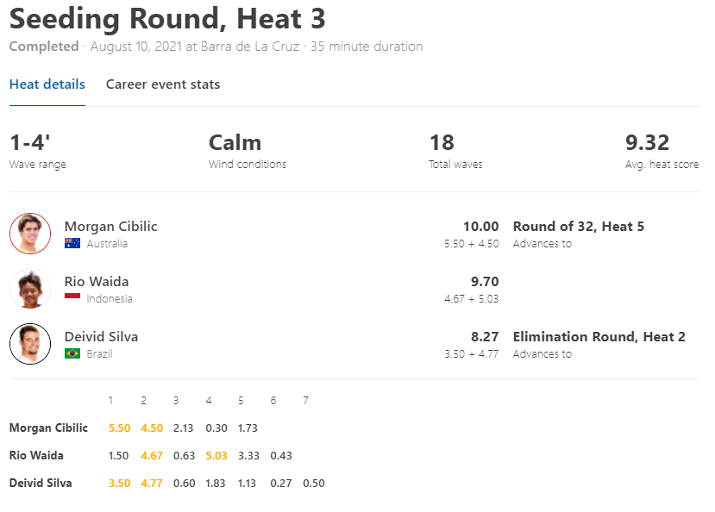Go to Round of 32, Heat 5
715x512 pixels.
click(x=578, y=227)
